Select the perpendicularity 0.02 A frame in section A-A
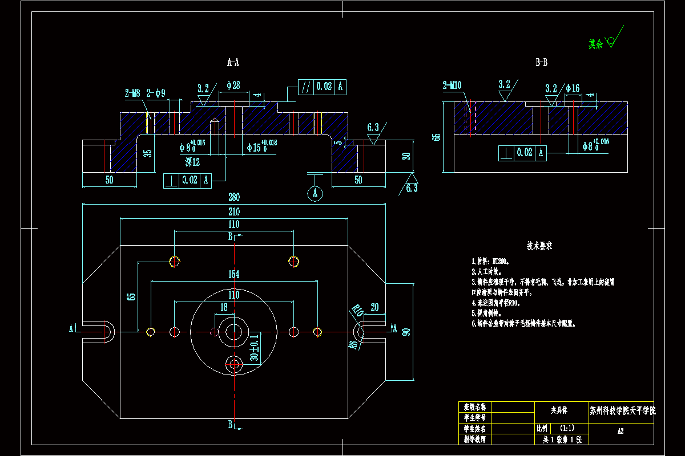The width and height of the screenshot is (685, 456). [187, 180]
